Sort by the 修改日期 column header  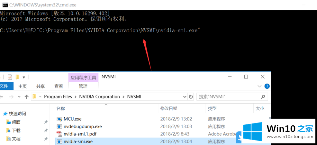[x=169, y=109]
